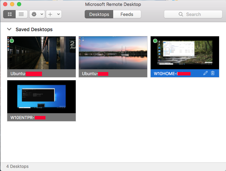Click the 4 Desktops status text
Screen dimensions: 226x171
pos(17,166)
